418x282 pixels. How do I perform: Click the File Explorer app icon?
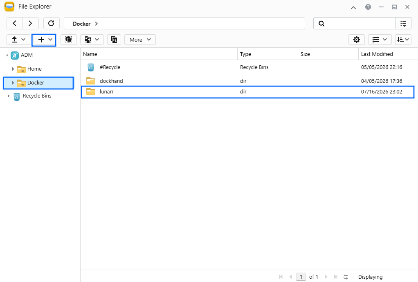pyautogui.click(x=9, y=7)
